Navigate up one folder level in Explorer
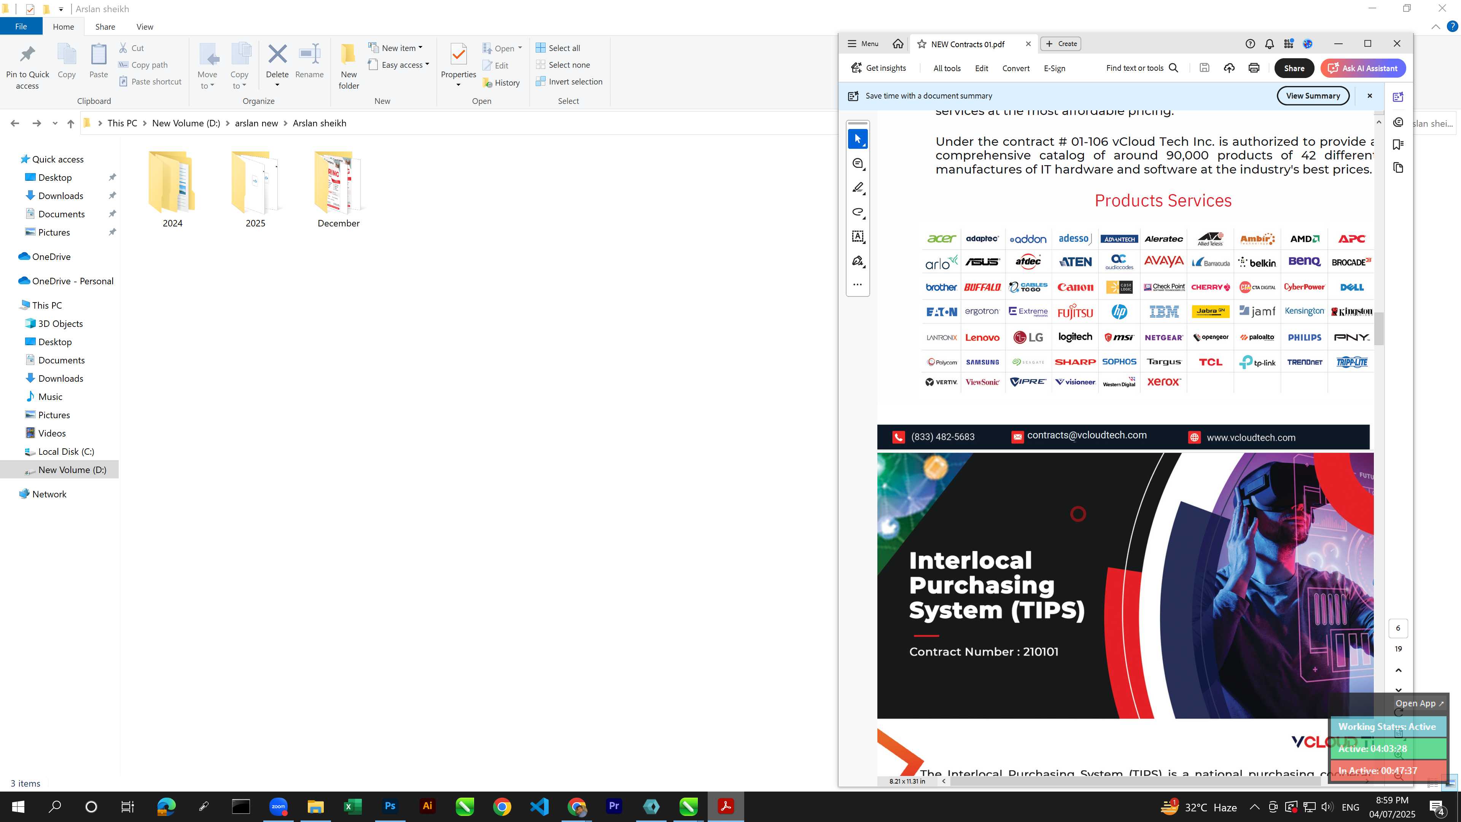The width and height of the screenshot is (1461, 822). click(70, 123)
